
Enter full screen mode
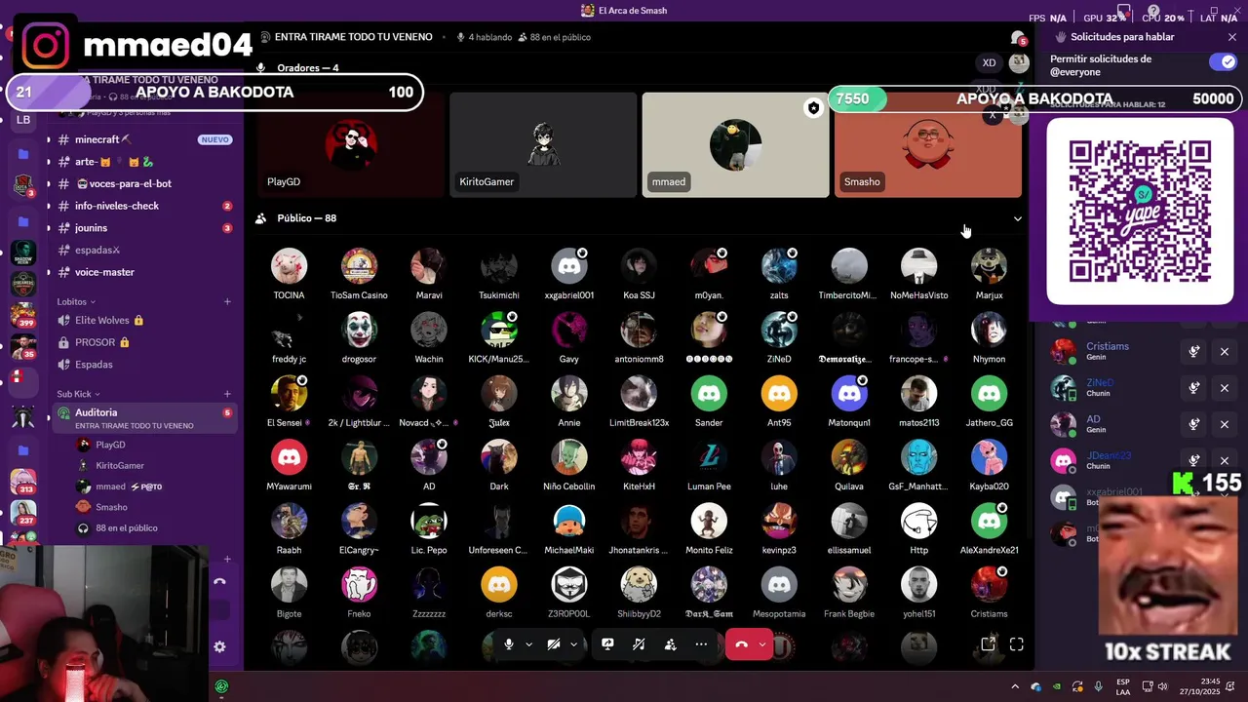click(1016, 644)
